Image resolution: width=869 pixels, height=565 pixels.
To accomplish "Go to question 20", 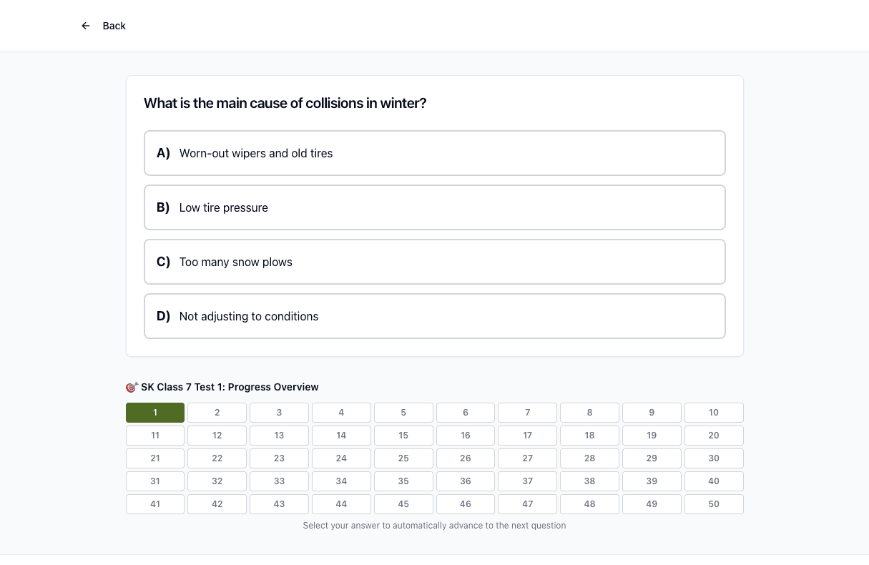I will coord(714,436).
